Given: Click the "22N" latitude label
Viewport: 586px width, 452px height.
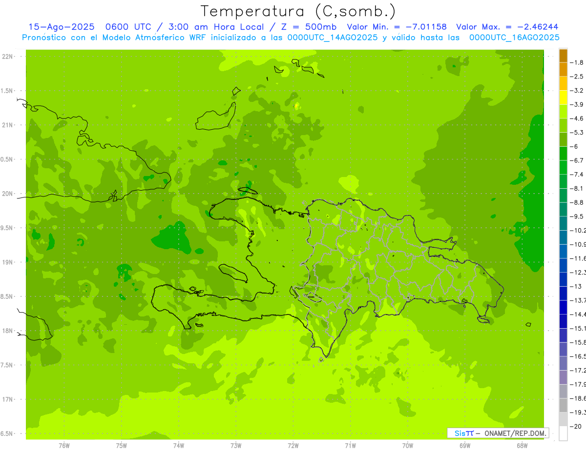Looking at the screenshot, I should [7, 57].
